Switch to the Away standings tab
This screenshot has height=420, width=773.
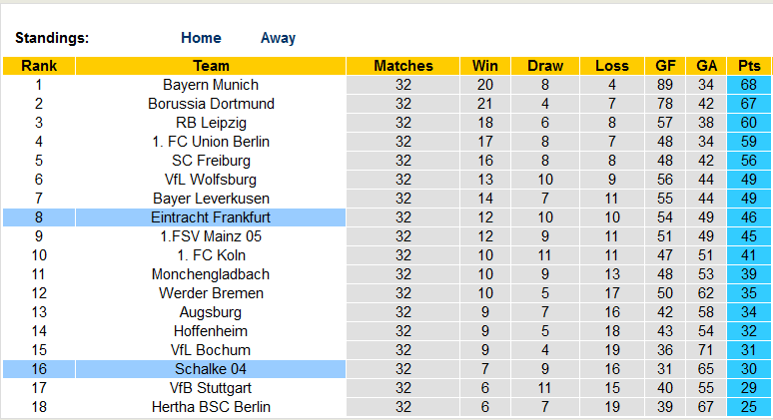tap(278, 38)
